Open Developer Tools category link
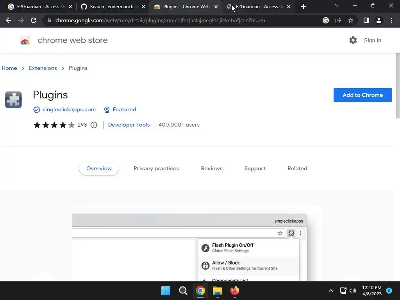The width and height of the screenshot is (400, 300). [x=129, y=125]
